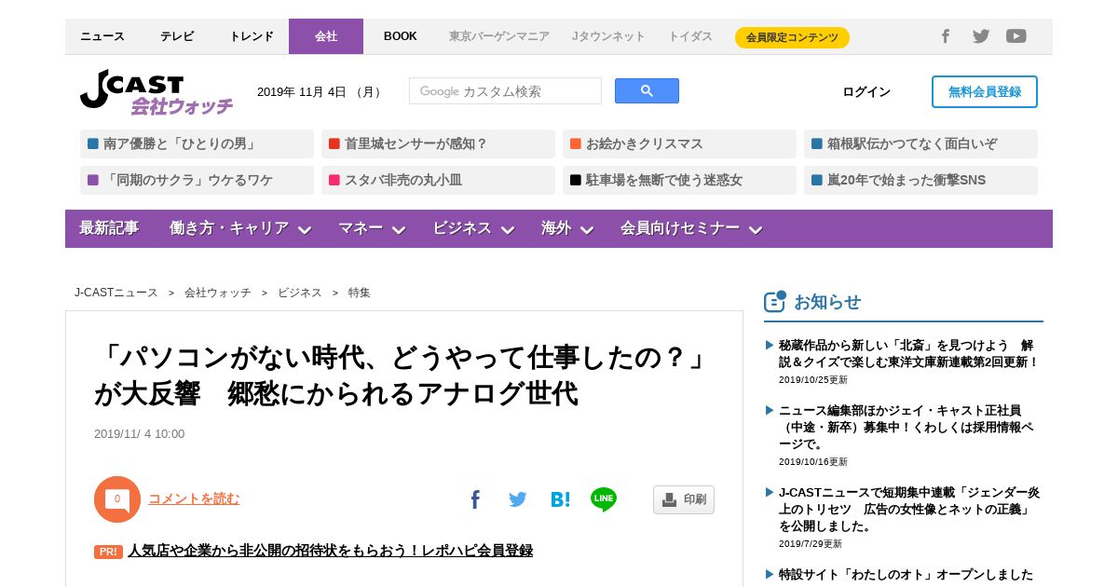Share article via Facebook icon

(475, 499)
